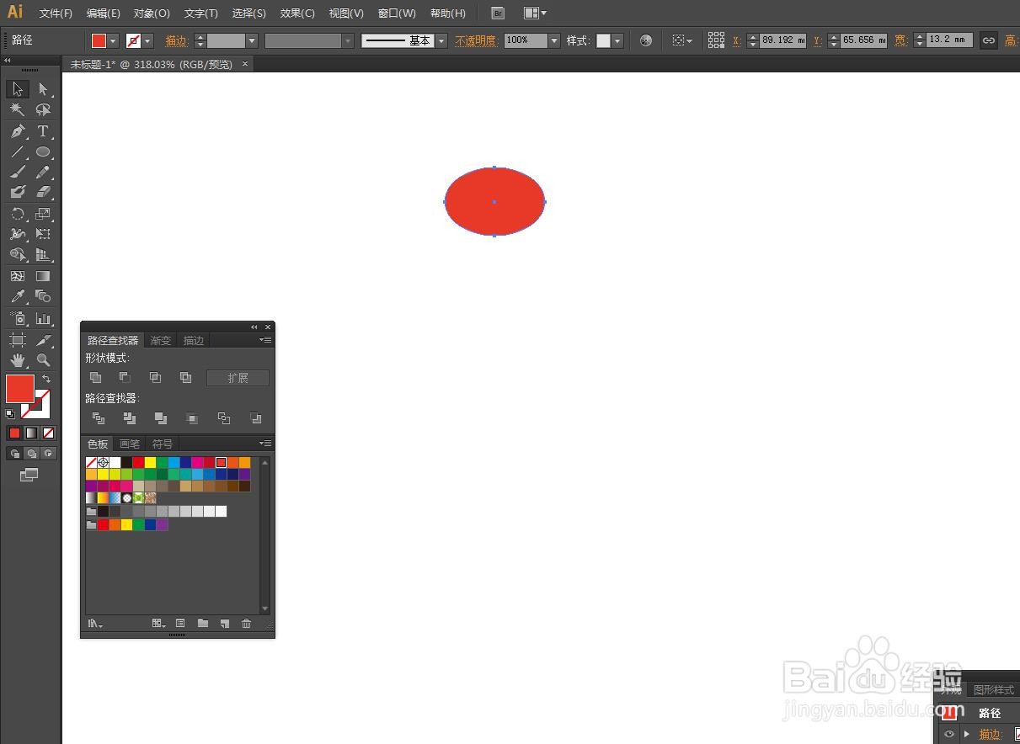Select the Free Transform tool

43,234
